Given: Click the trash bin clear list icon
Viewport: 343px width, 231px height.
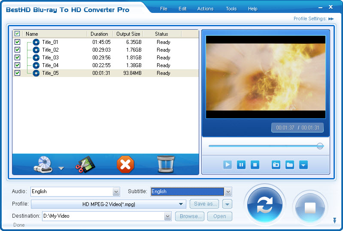Looking at the screenshot, I should click(166, 164).
